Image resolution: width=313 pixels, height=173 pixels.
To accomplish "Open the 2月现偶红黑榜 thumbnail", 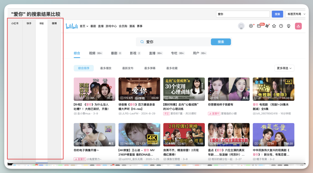I will [x=184, y=135].
